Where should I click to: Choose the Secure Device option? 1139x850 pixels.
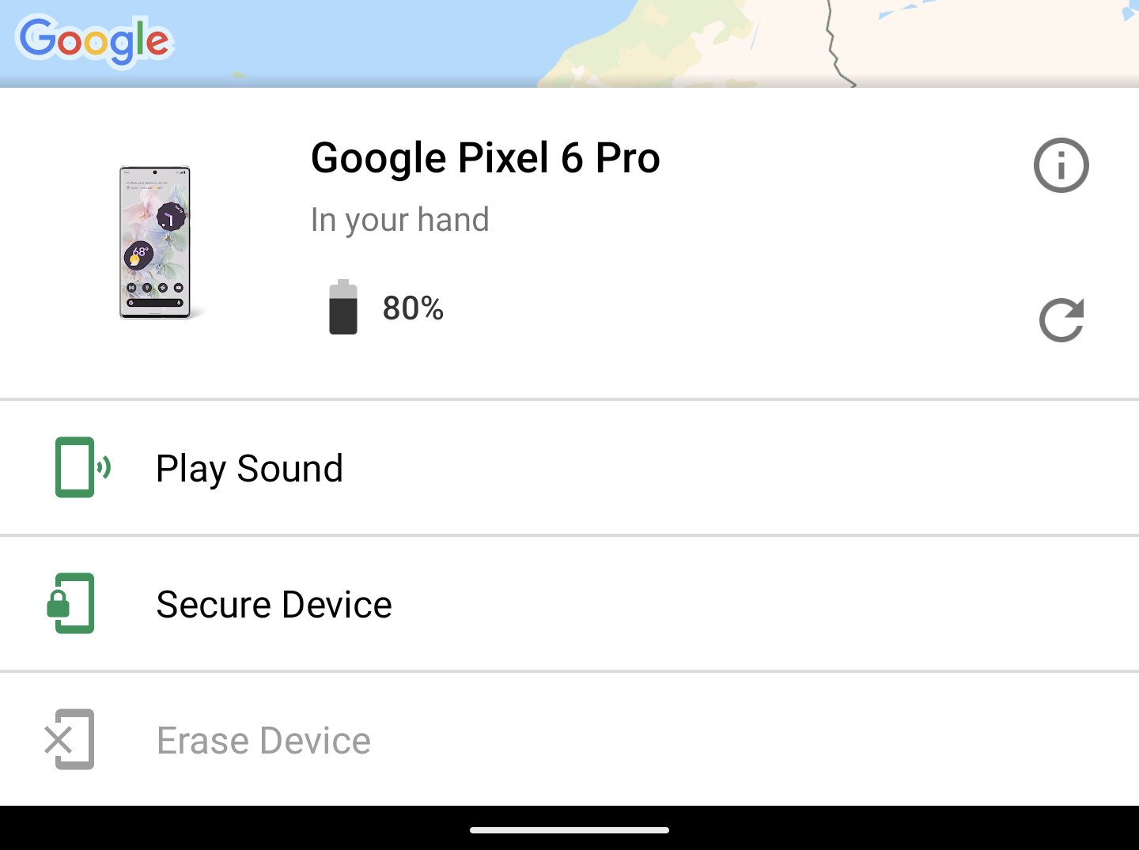pyautogui.click(x=274, y=605)
